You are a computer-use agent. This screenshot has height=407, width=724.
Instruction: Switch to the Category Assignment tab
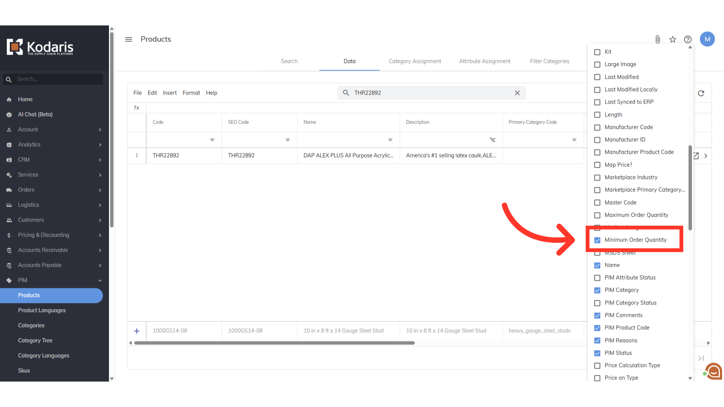[415, 61]
